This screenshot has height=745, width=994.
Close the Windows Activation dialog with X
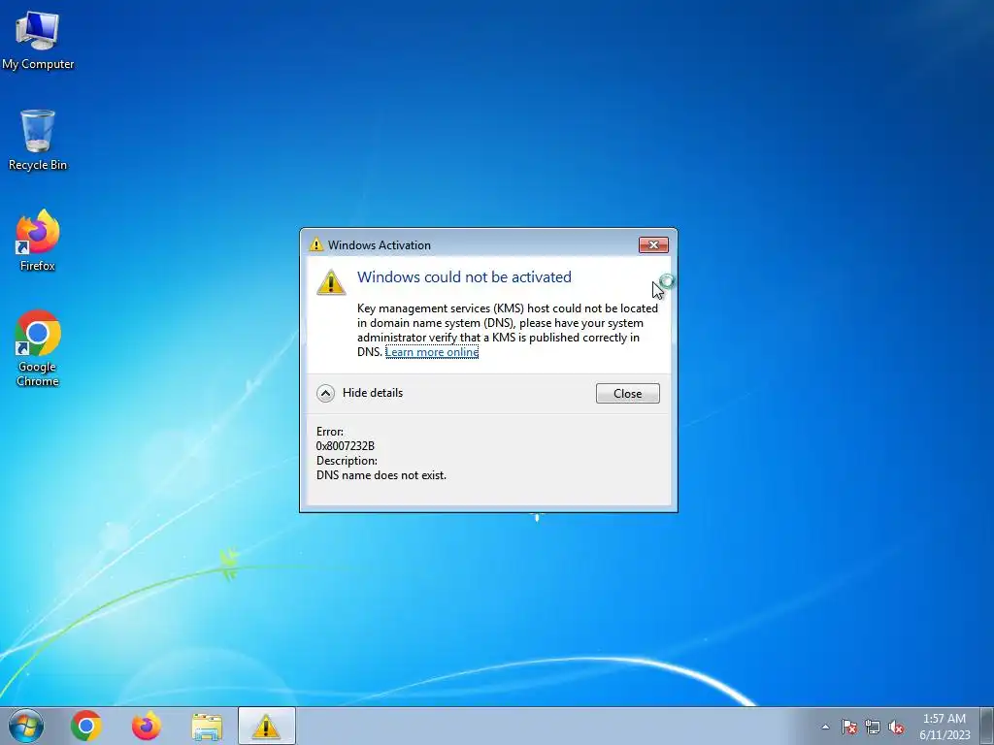click(653, 244)
